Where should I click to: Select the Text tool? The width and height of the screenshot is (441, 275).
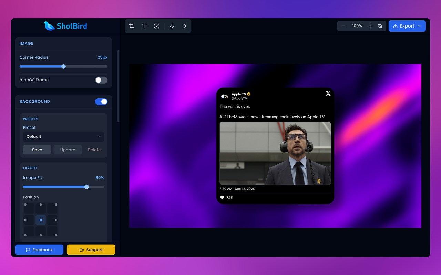144,26
